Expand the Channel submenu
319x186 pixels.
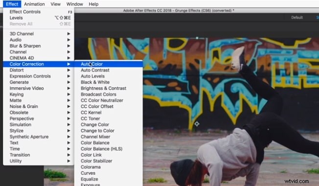[x=39, y=52]
